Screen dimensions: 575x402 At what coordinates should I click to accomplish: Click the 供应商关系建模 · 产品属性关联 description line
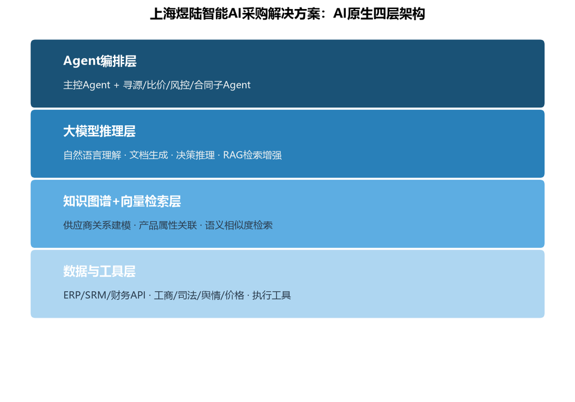pos(168,225)
